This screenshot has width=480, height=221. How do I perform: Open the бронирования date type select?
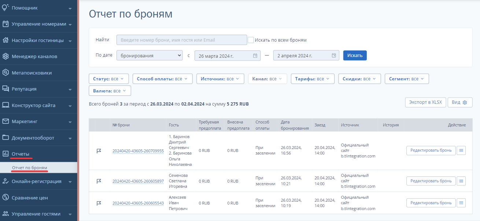click(149, 56)
